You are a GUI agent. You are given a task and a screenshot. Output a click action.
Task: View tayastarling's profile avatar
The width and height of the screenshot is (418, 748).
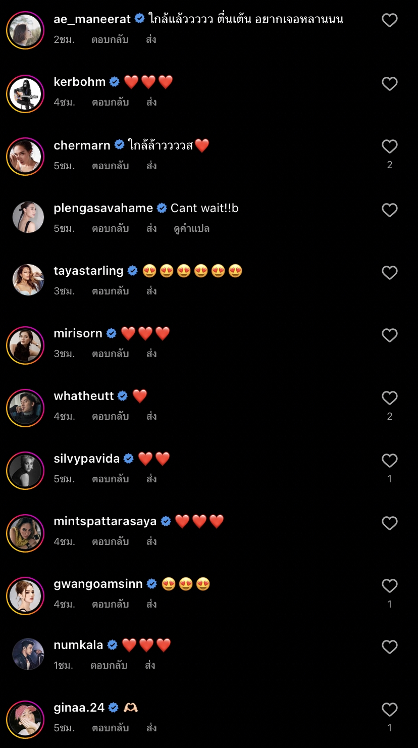(28, 280)
